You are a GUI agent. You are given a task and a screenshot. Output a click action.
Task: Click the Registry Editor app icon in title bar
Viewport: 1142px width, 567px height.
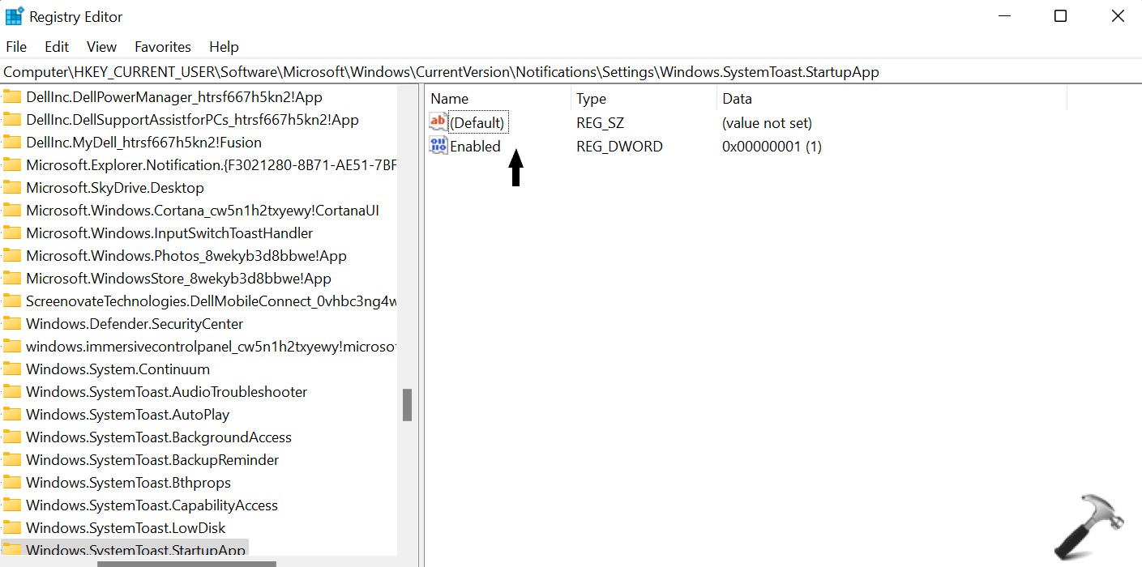click(15, 16)
